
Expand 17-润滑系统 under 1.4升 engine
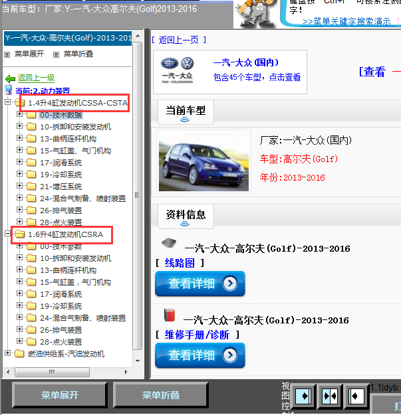coord(19,162)
